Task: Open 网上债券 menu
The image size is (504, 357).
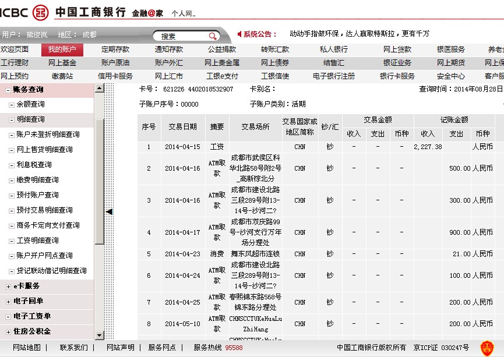Action: [x=275, y=63]
